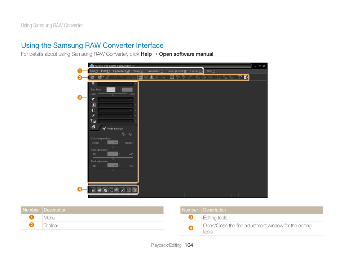Open the dropdown beside the color tube icon
Screen dimensions: 344x259
point(115,116)
